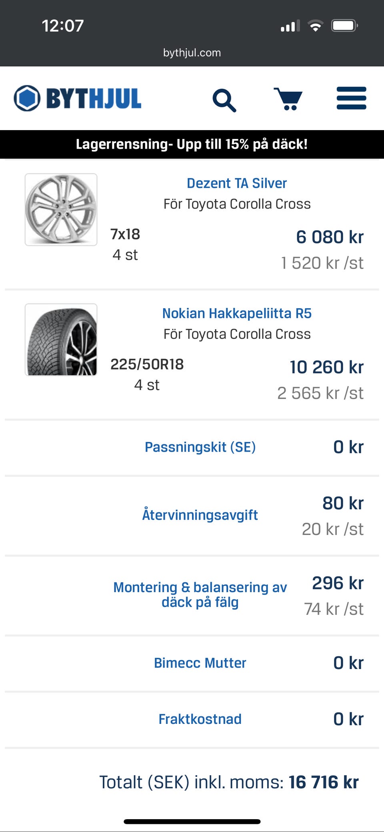The width and height of the screenshot is (384, 832).
Task: Open Montering & balansering av däck link
Action: tap(200, 595)
